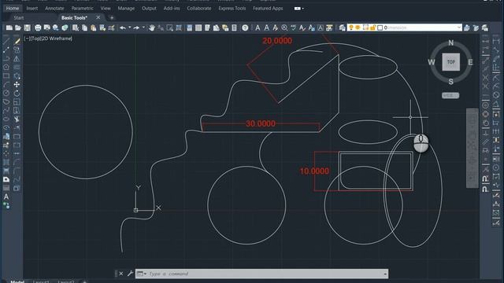Screen dimensions: 504x283
Task: Expand the command line history arrow
Action: 385,274
